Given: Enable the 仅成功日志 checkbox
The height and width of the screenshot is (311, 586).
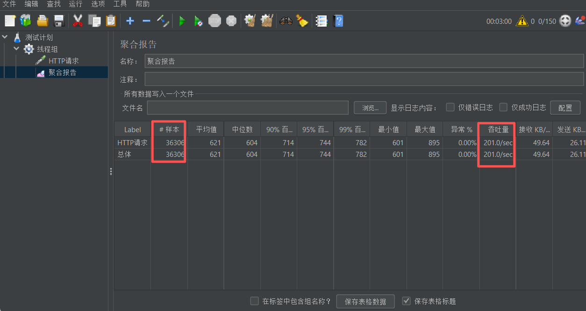Looking at the screenshot, I should (x=503, y=107).
